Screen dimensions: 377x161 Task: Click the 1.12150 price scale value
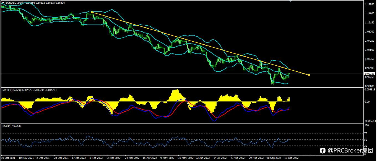coord(370,23)
